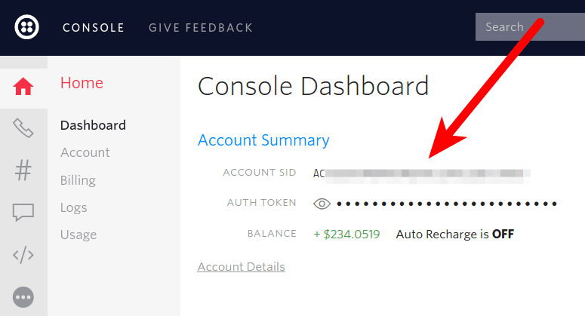
Task: Navigate to Billing section
Action: coord(78,180)
